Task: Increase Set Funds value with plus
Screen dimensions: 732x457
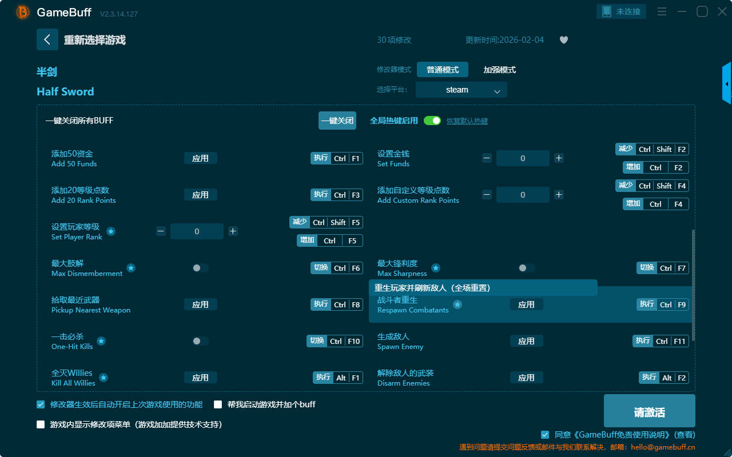Action: pos(559,158)
